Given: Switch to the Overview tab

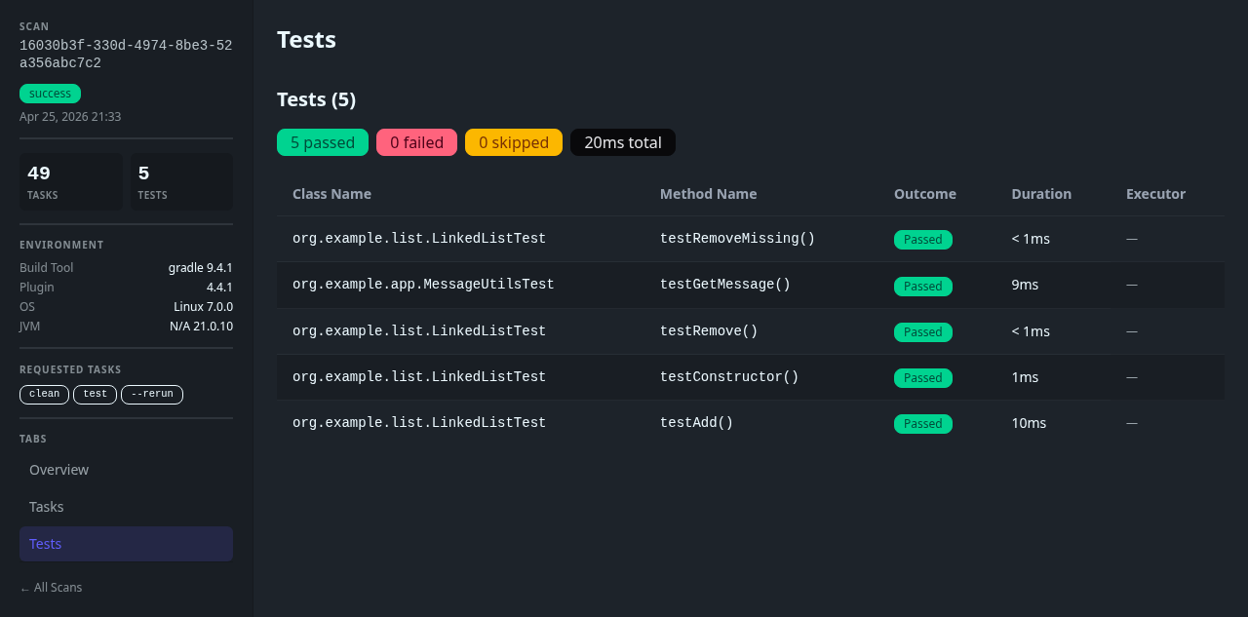Looking at the screenshot, I should (x=58, y=470).
